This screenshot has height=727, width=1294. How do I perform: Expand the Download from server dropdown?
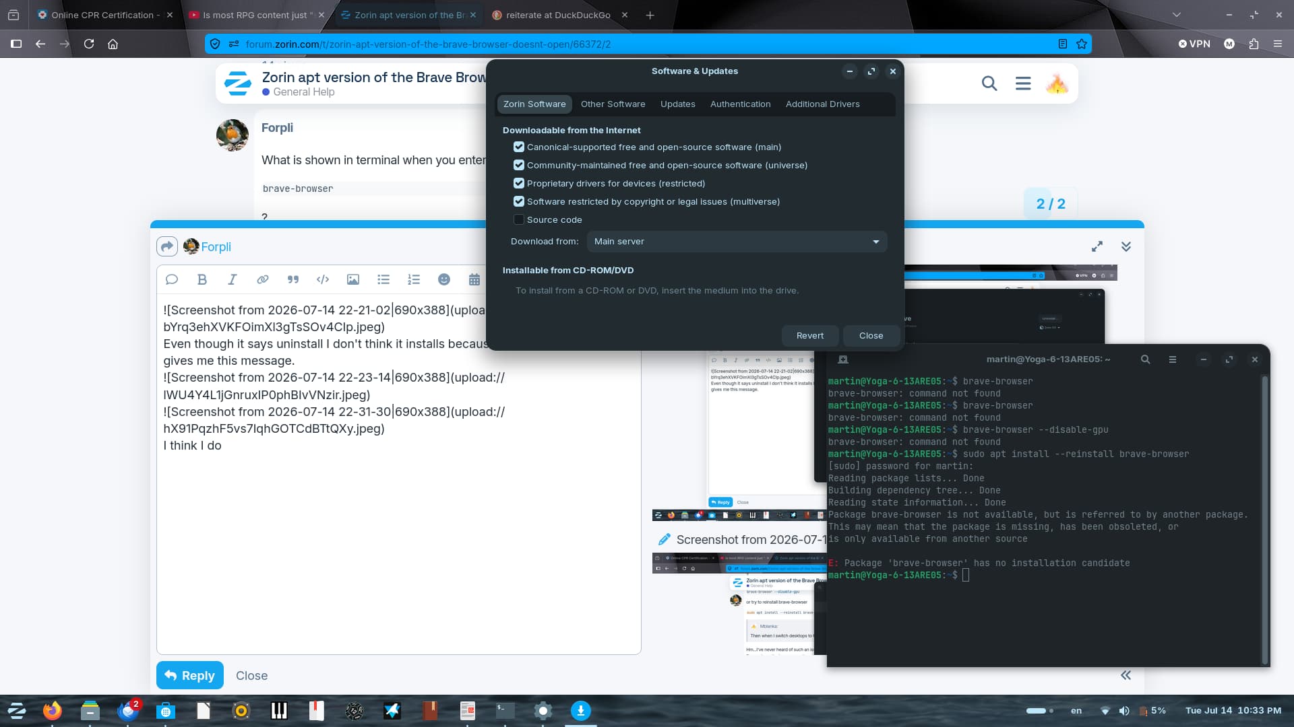(737, 242)
